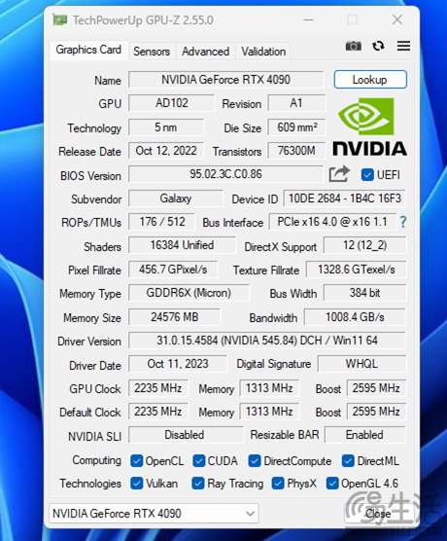The width and height of the screenshot is (447, 541).
Task: Click the BIOS Version field
Action: pos(225,174)
